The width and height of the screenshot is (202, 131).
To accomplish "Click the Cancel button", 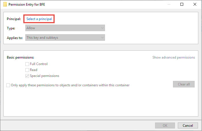I will point(188,126).
